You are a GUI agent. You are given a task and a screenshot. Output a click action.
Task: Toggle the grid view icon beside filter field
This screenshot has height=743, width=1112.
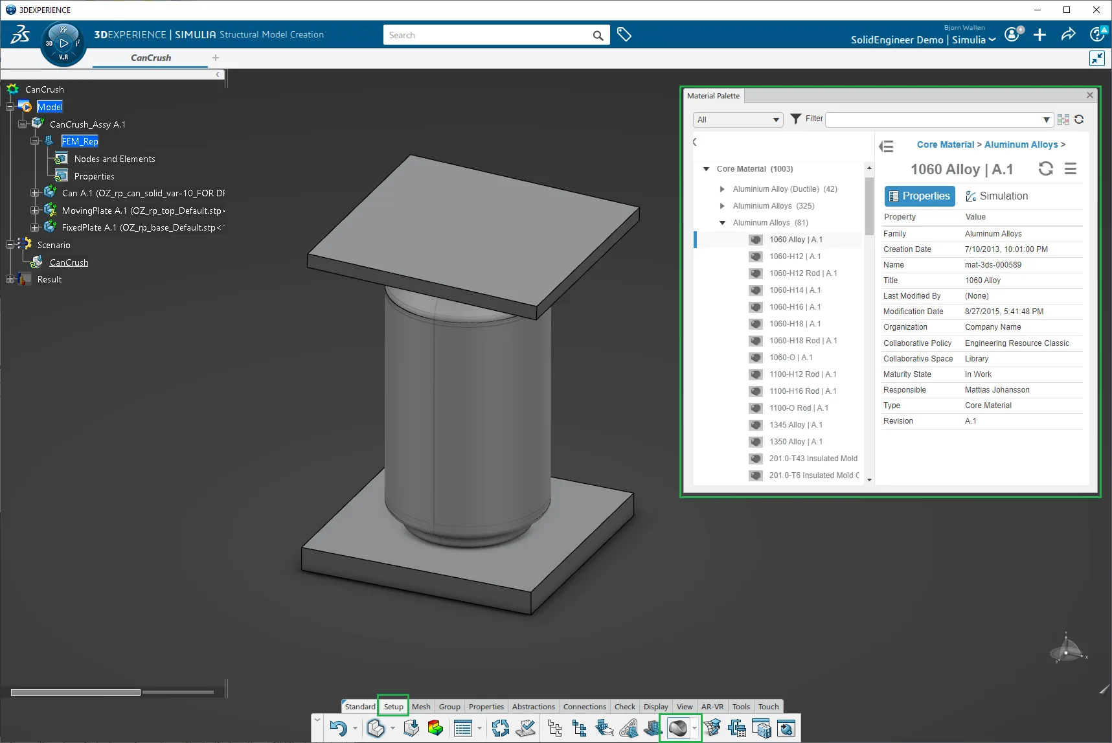pos(1063,119)
